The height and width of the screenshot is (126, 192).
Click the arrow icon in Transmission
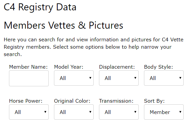(135, 112)
